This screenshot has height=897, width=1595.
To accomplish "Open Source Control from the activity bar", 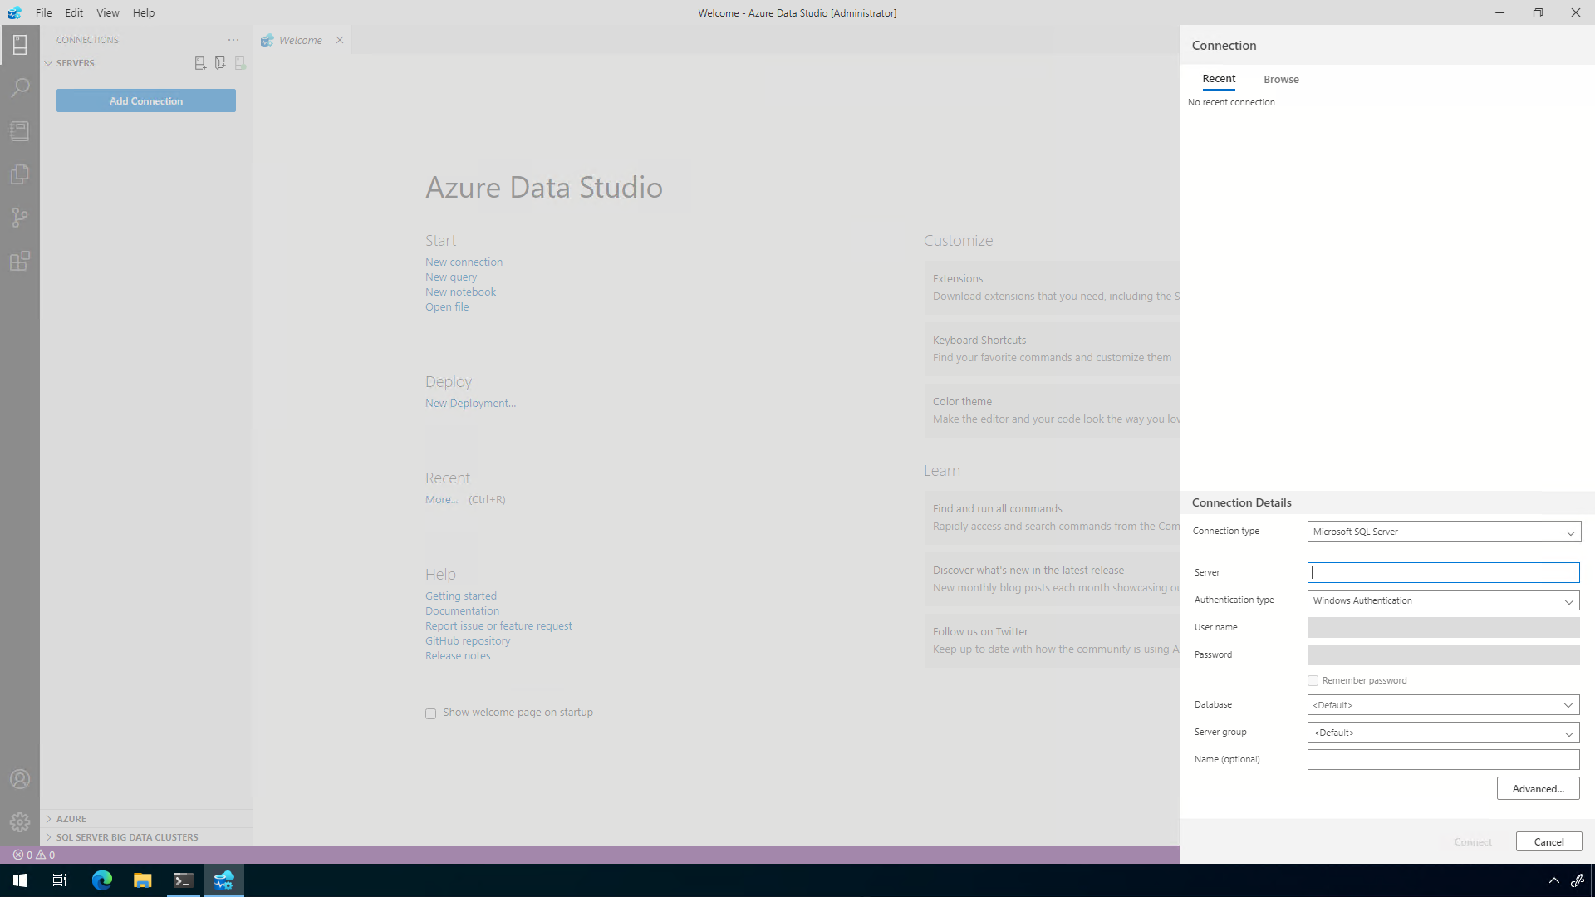I will (x=20, y=218).
